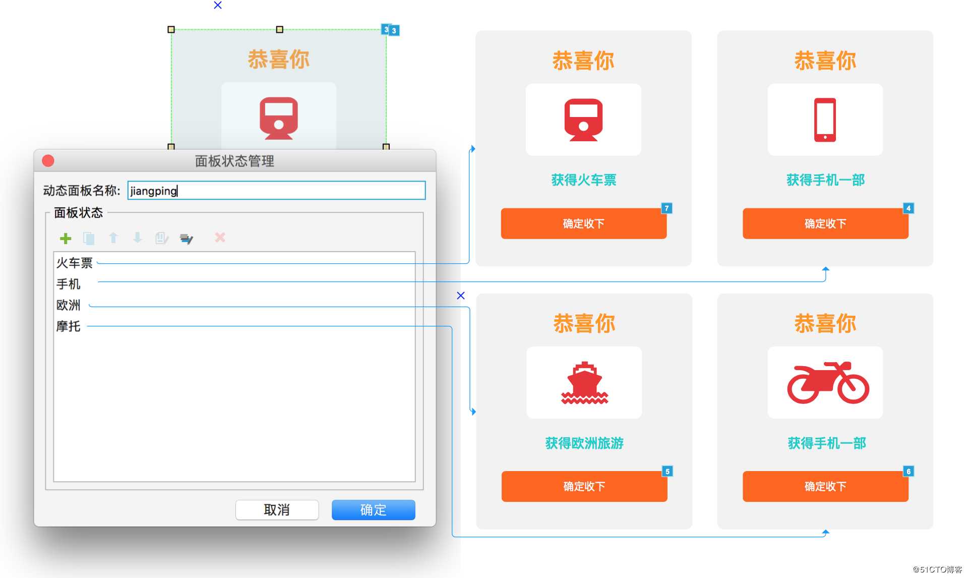Screen dimensions: 967x578
Task: Click the edit all states icon
Action: tap(186, 238)
